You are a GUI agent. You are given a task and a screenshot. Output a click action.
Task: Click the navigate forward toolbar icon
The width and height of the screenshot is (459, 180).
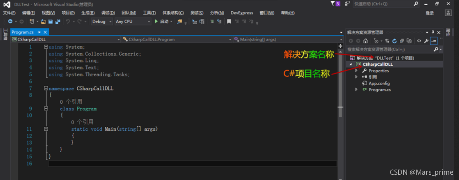(x=21, y=22)
